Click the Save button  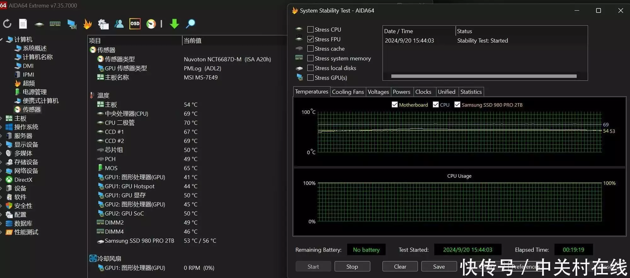(x=439, y=266)
